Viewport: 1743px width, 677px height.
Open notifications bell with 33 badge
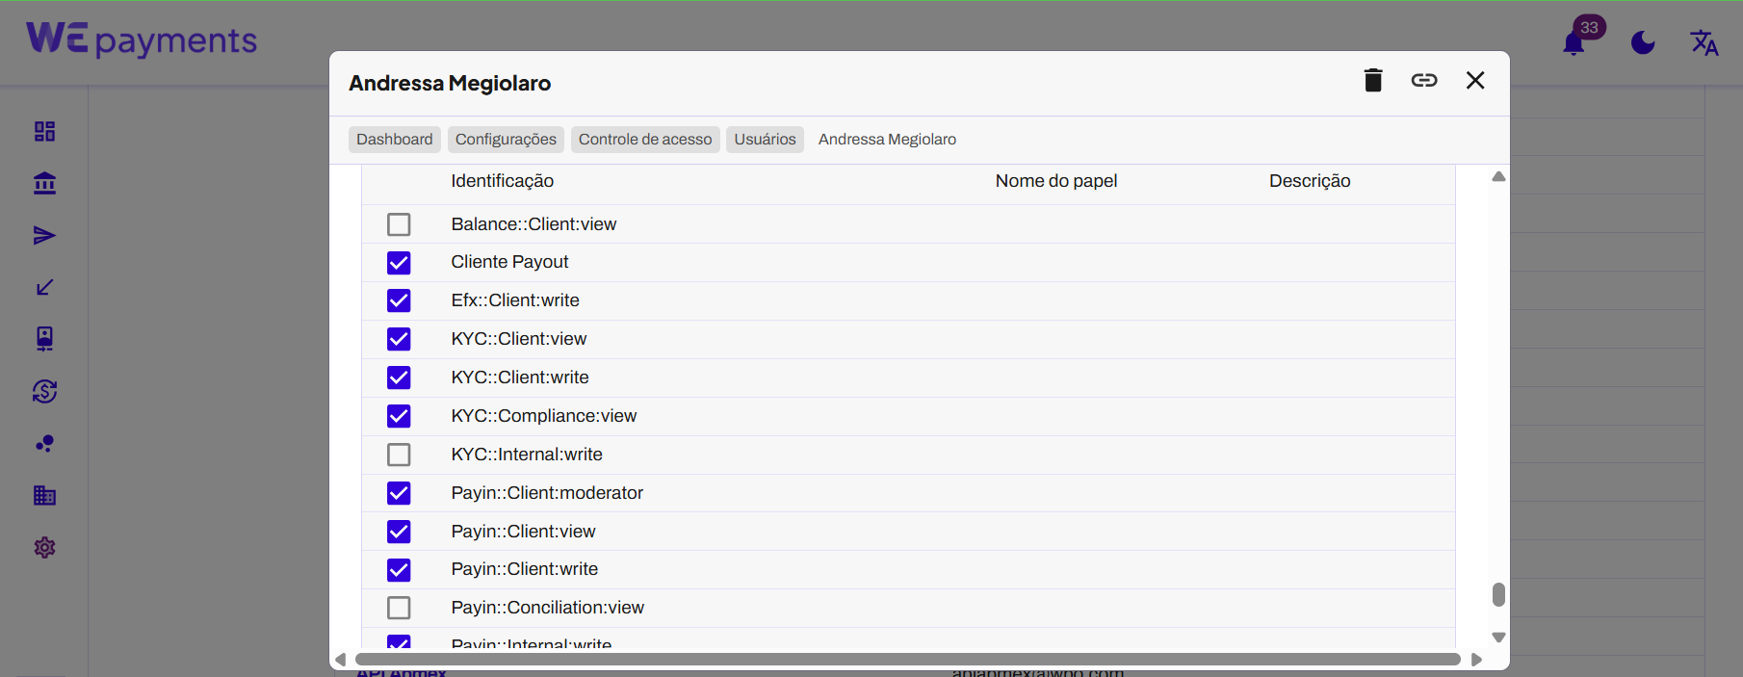click(x=1574, y=42)
